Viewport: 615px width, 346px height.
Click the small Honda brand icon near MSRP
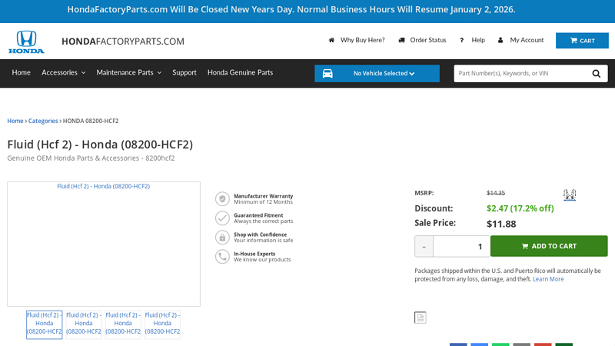point(570,195)
